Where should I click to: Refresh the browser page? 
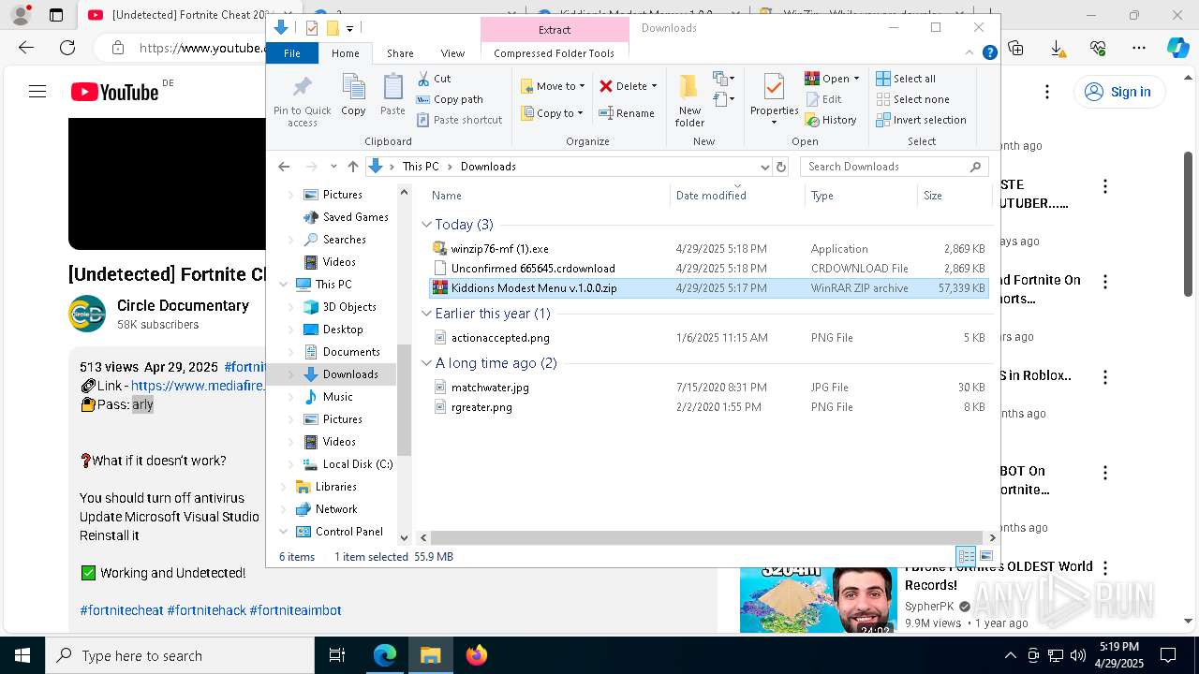[x=67, y=48]
